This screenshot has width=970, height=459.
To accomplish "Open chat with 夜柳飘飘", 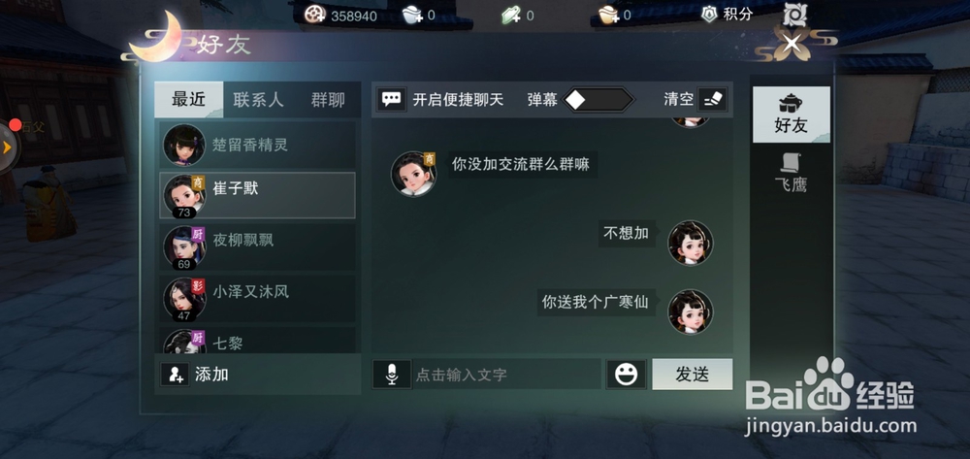I will point(257,246).
